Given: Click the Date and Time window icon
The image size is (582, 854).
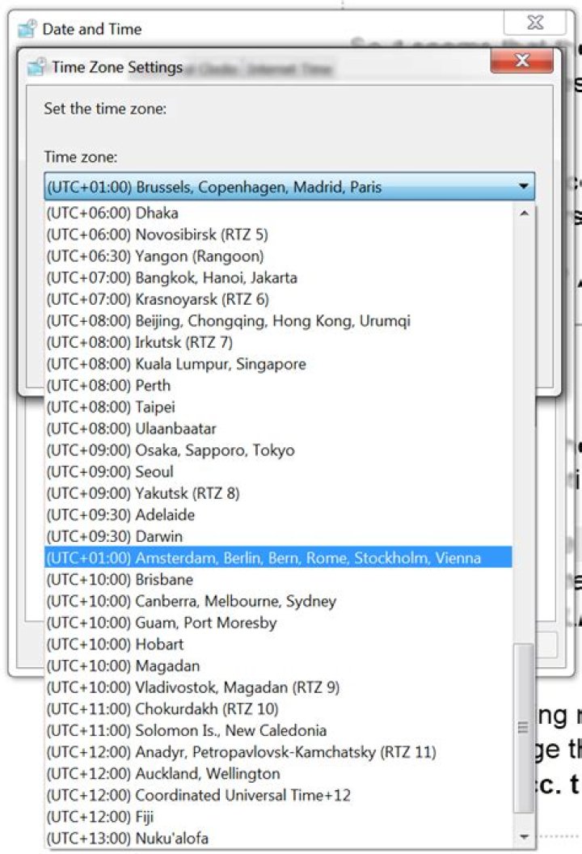Looking at the screenshot, I should [27, 29].
